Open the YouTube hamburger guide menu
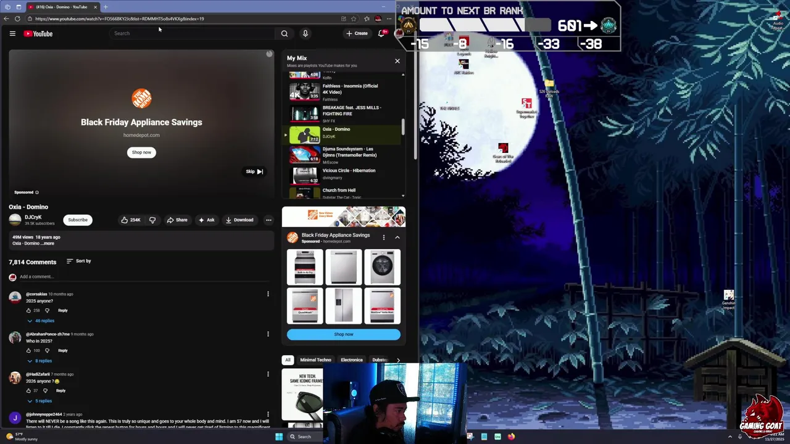This screenshot has height=444, width=790. tap(12, 33)
